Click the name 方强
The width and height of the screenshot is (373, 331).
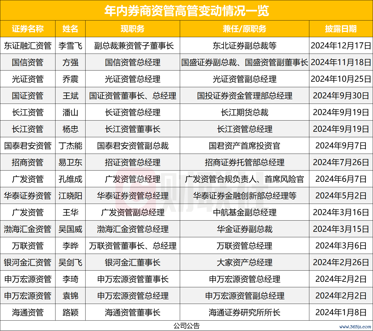pos(70,62)
